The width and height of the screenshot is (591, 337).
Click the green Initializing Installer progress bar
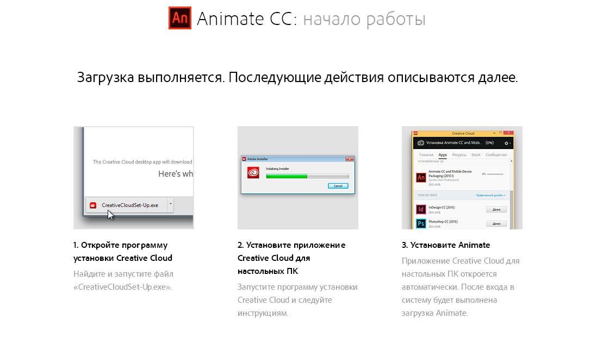pos(307,176)
